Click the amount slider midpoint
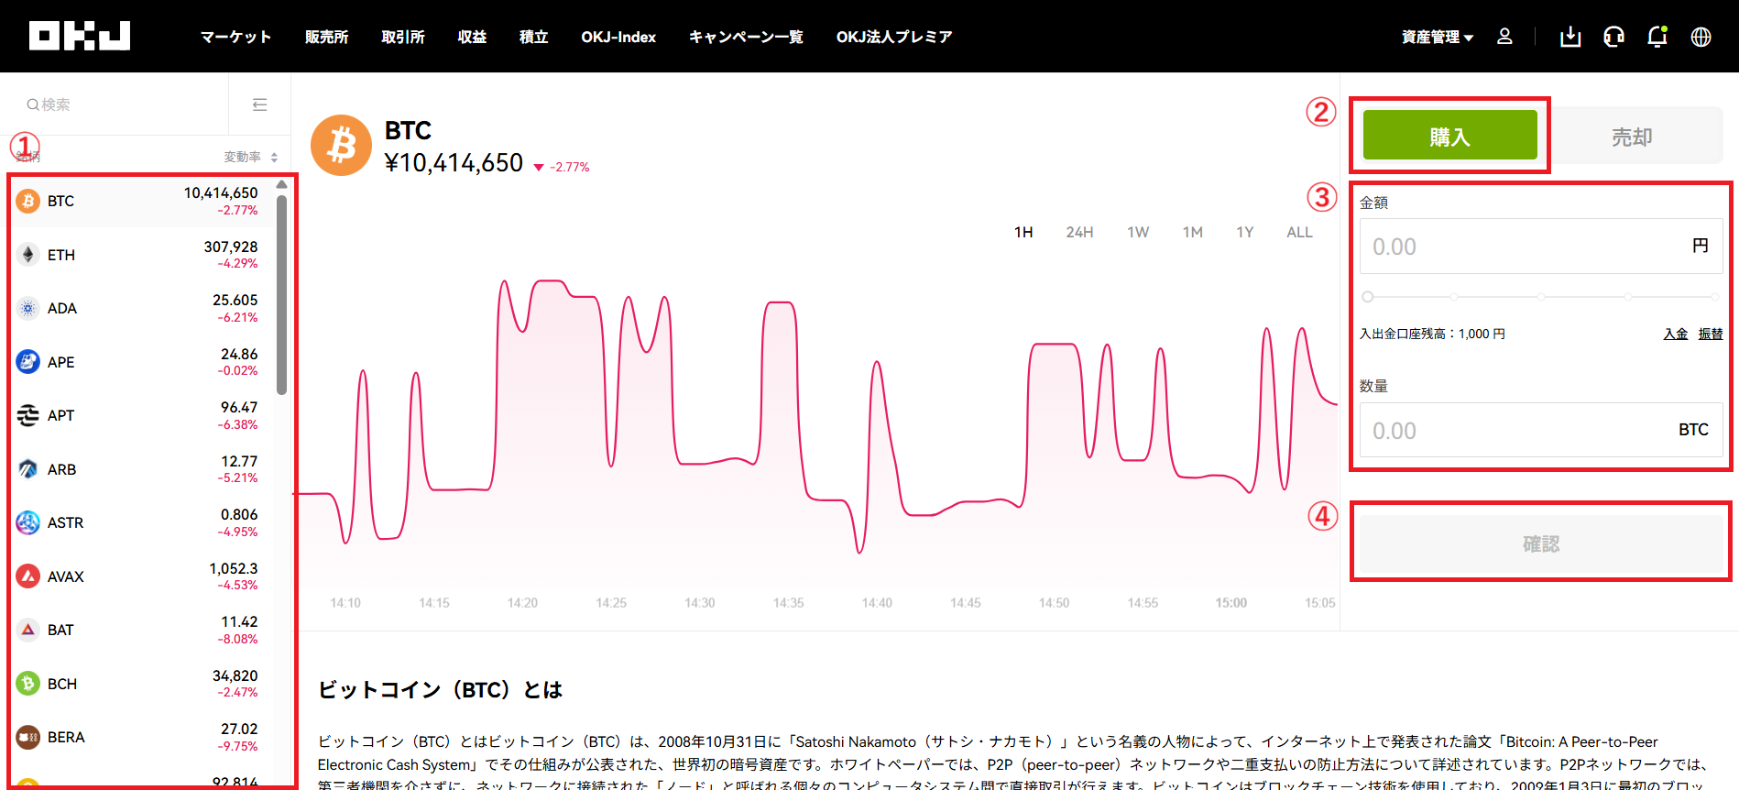Screen dimensions: 1739x790 click(1541, 297)
